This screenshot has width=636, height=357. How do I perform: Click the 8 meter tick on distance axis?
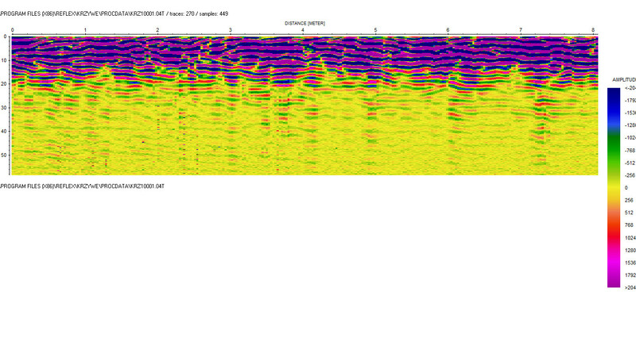(x=593, y=30)
